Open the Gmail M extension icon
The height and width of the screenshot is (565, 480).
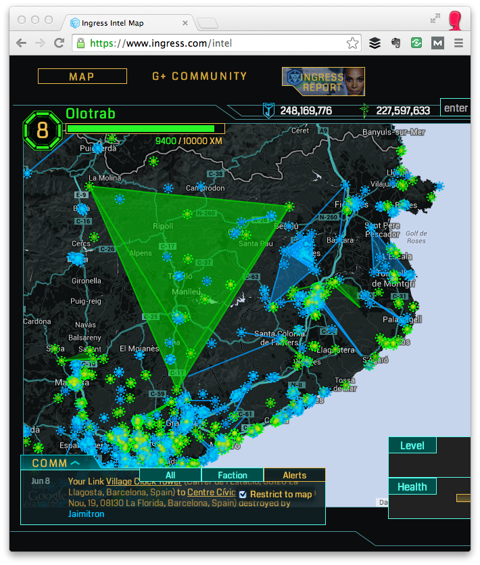[x=437, y=43]
